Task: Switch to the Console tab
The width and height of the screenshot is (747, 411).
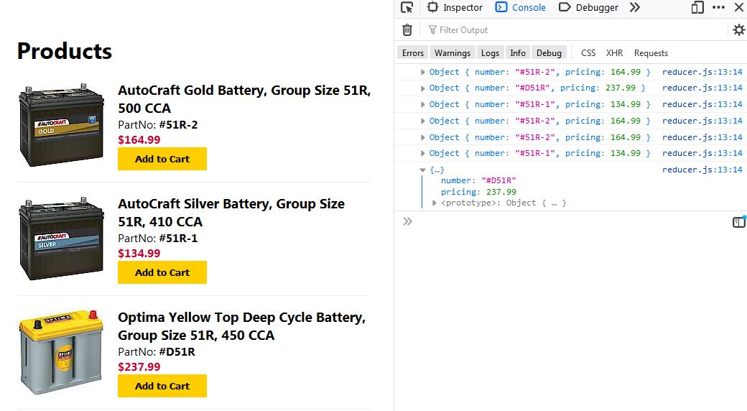Action: click(521, 8)
